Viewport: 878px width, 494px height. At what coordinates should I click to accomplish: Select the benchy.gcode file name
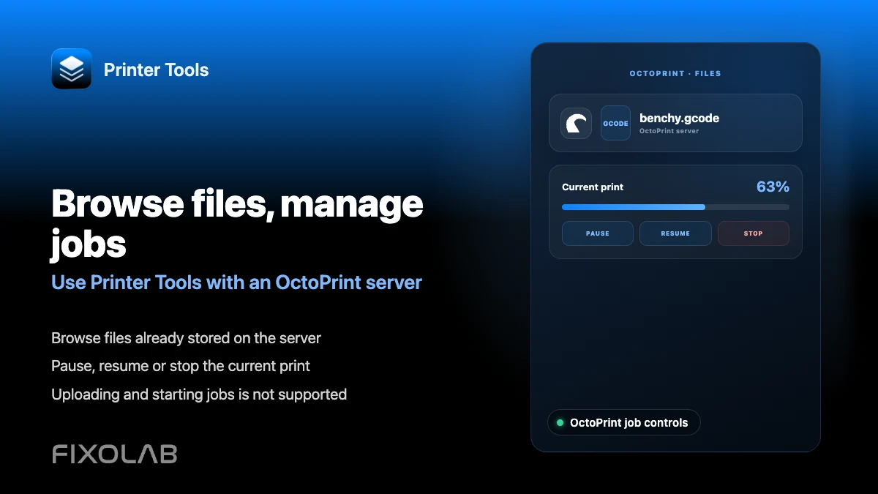(680, 118)
